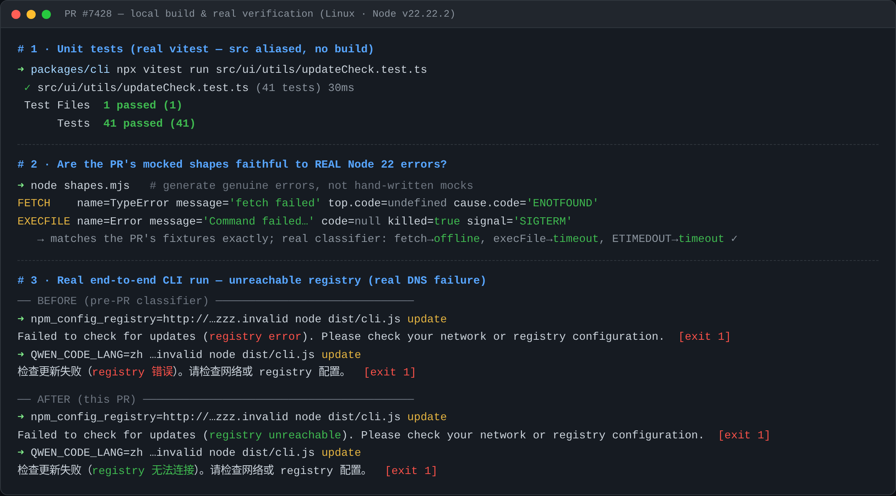Click 'AFTER (this PR)' separator label
This screenshot has height=496, width=896.
[x=87, y=400]
